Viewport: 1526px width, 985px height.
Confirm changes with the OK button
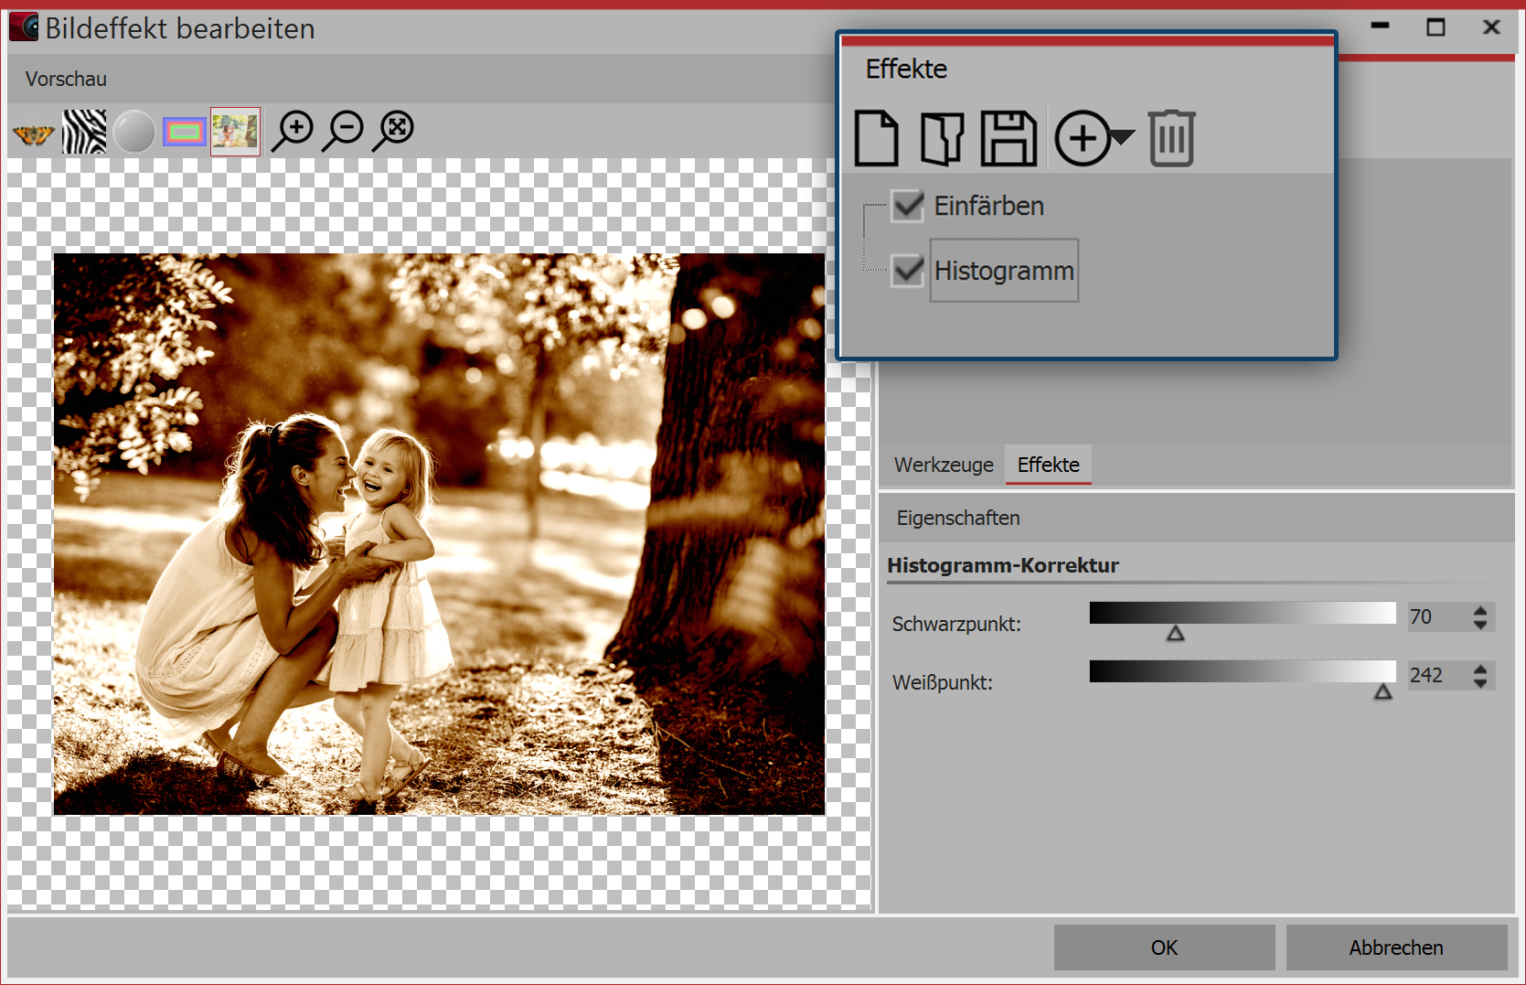(x=1164, y=948)
